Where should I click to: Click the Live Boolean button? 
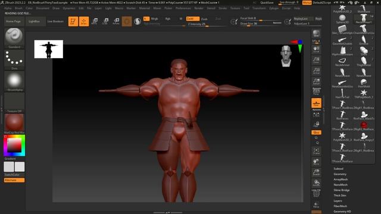click(55, 21)
